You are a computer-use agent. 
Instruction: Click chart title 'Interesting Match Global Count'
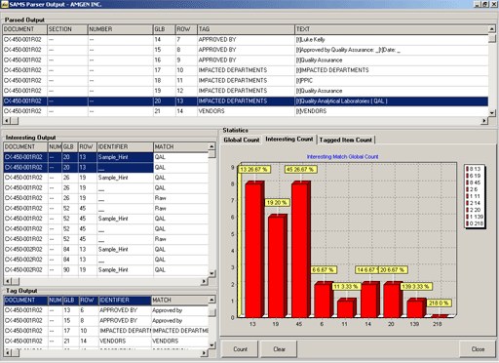coord(342,157)
